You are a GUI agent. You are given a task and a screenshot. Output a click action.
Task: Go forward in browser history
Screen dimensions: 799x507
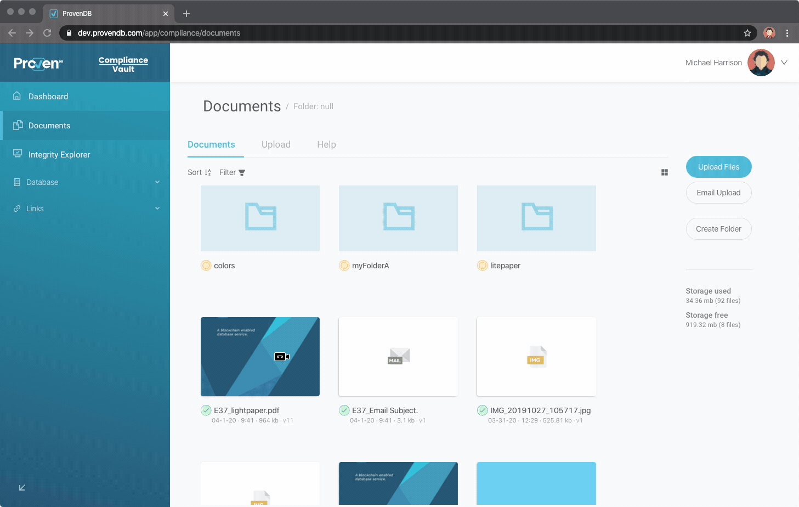[30, 33]
